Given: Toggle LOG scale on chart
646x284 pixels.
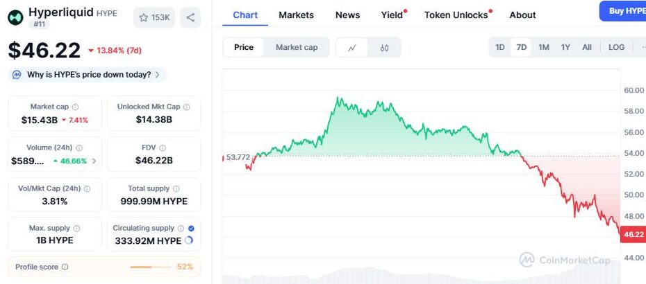Looking at the screenshot, I should click(616, 47).
